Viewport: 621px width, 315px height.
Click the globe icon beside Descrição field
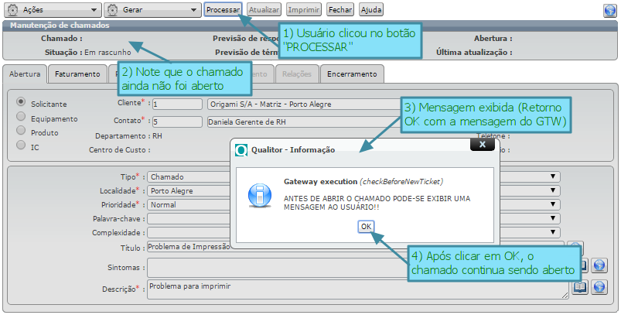[x=598, y=288]
